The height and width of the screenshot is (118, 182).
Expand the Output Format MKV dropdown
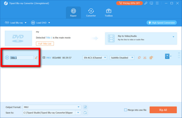tap(79, 107)
